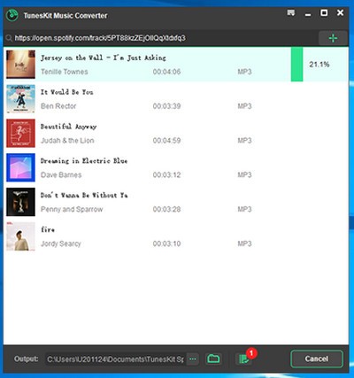
Task: Click the duration 00:03:39
Action: coord(166,106)
